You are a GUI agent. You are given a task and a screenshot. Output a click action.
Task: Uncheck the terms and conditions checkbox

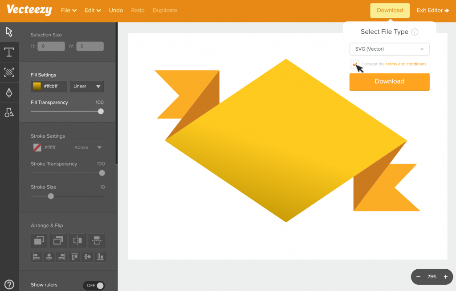click(x=355, y=64)
